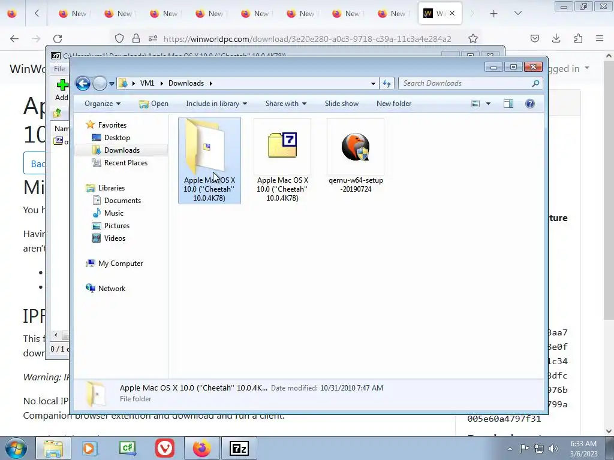Click Explorer's forward navigation arrow
The height and width of the screenshot is (460, 614).
(x=100, y=83)
